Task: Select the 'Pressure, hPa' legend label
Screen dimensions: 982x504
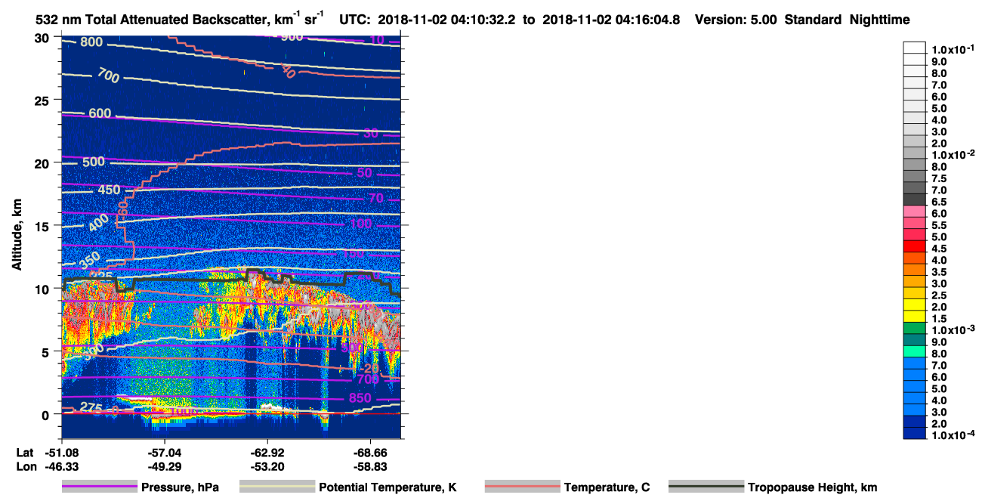Action: click(x=180, y=487)
